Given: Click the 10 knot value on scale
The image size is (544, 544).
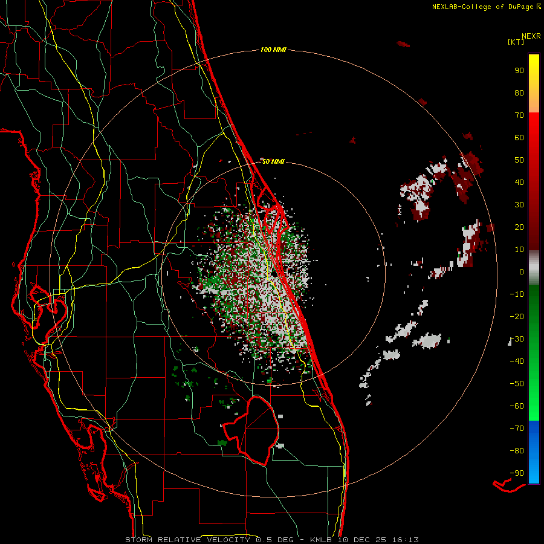Looking at the screenshot, I should [x=519, y=250].
